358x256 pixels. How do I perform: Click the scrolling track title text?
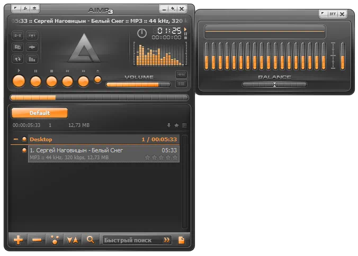click(100, 21)
